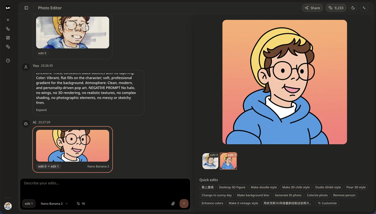
Task: Open the Nano Banana 2 model dropdown
Action: click(54, 204)
